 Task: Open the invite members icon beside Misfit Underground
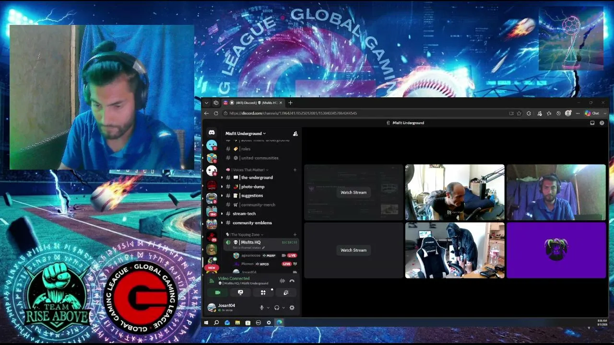295,134
